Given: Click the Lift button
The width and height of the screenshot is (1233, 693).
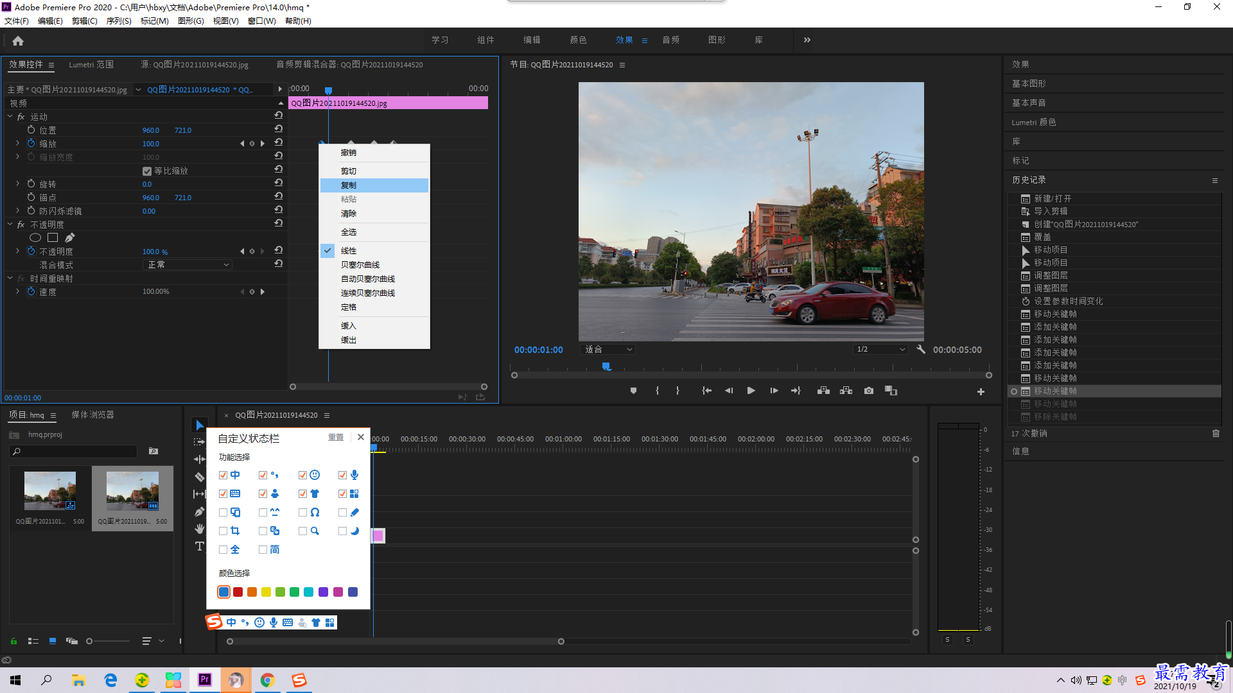Looking at the screenshot, I should [823, 391].
